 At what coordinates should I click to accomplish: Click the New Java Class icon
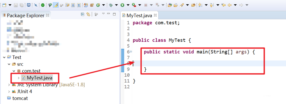tap(98, 5)
